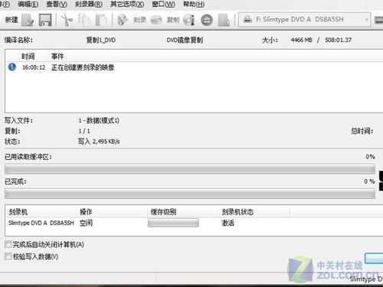Open the 刻录器(R) menu
Image resolution: width=383 pixels, height=287 pixels.
click(89, 5)
